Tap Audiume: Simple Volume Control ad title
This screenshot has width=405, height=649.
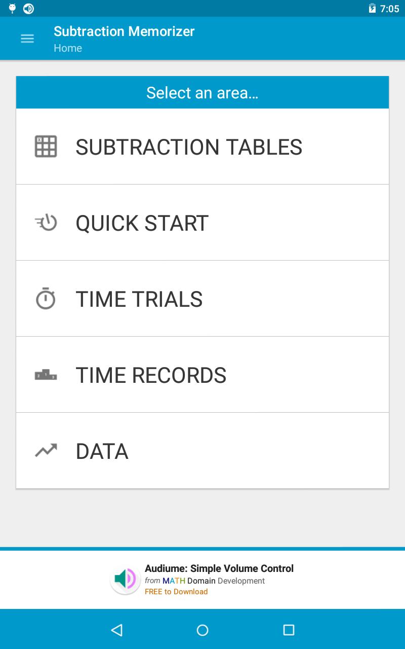tap(219, 568)
